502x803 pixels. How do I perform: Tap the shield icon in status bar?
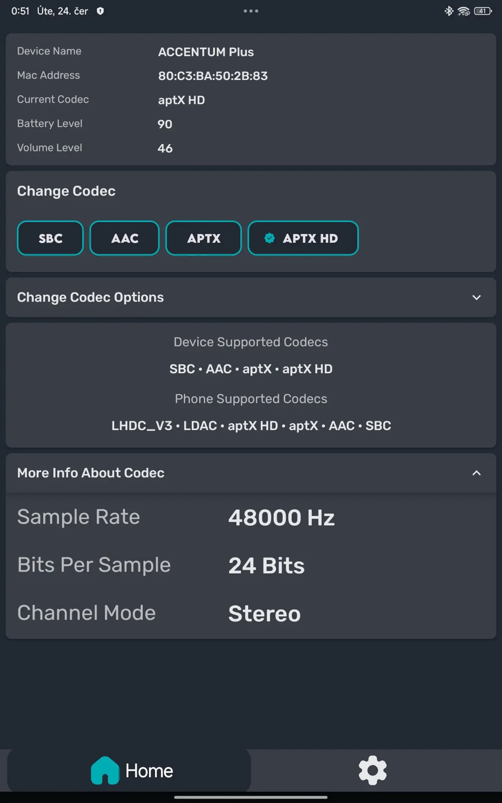(100, 11)
